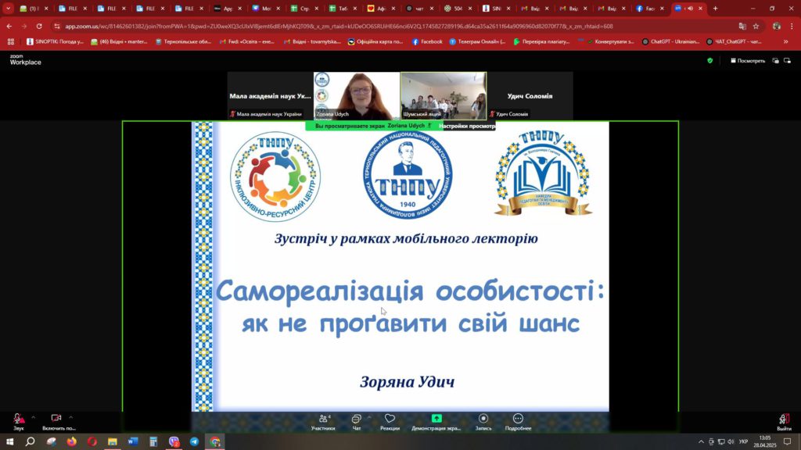Screen dimensions: 801x450
Task: Switch to the Таб spreadsheet tab
Action: coord(343,8)
